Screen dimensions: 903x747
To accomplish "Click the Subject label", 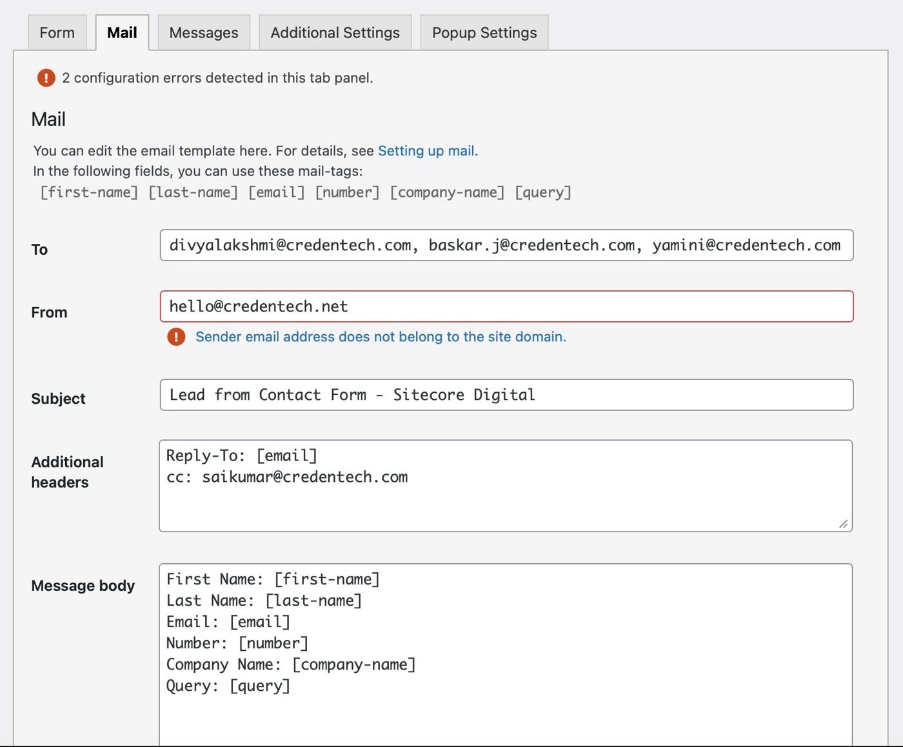I will coord(58,399).
